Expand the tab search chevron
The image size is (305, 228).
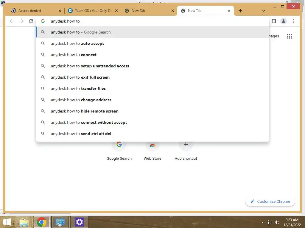[x=263, y=11]
